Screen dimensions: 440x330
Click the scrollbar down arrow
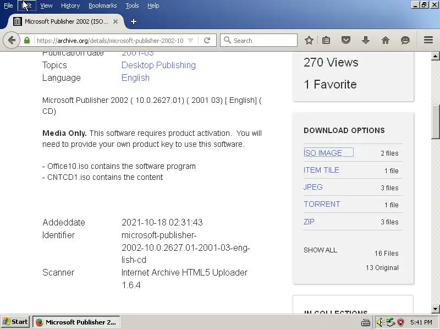(x=435, y=309)
